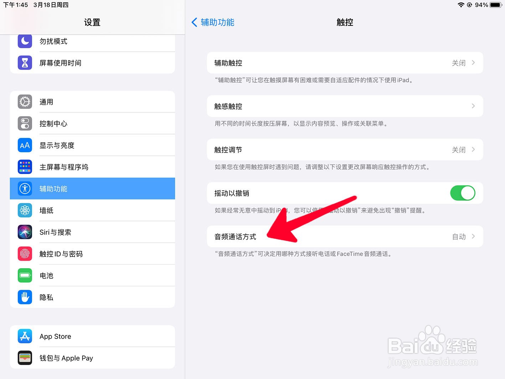Go back using the 辅助功能 back link

coord(212,22)
